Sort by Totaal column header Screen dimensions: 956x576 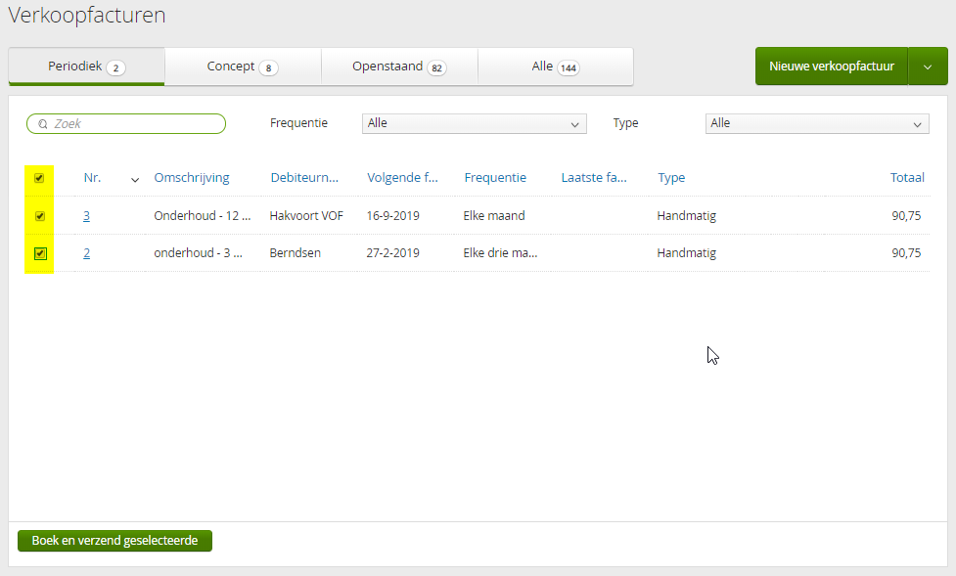click(x=907, y=177)
